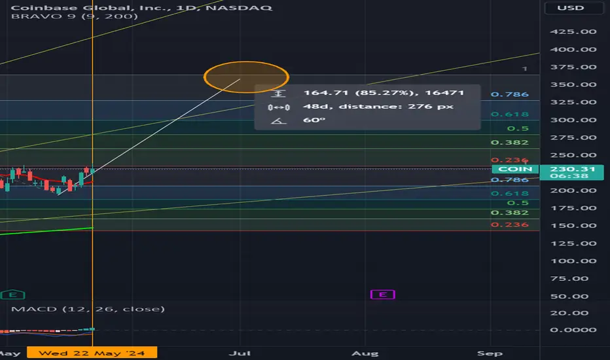Select the bright green moving average line
This screenshot has width=610, height=360.
tap(46, 231)
